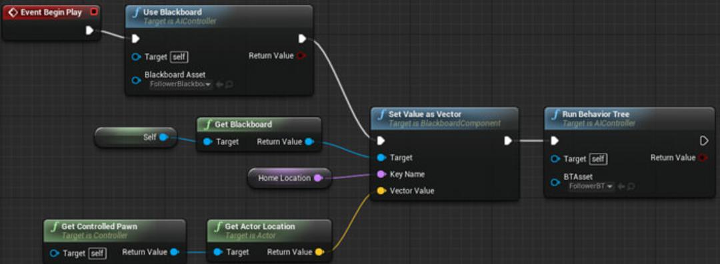Click Blackboard Asset input pin

pyautogui.click(x=136, y=80)
